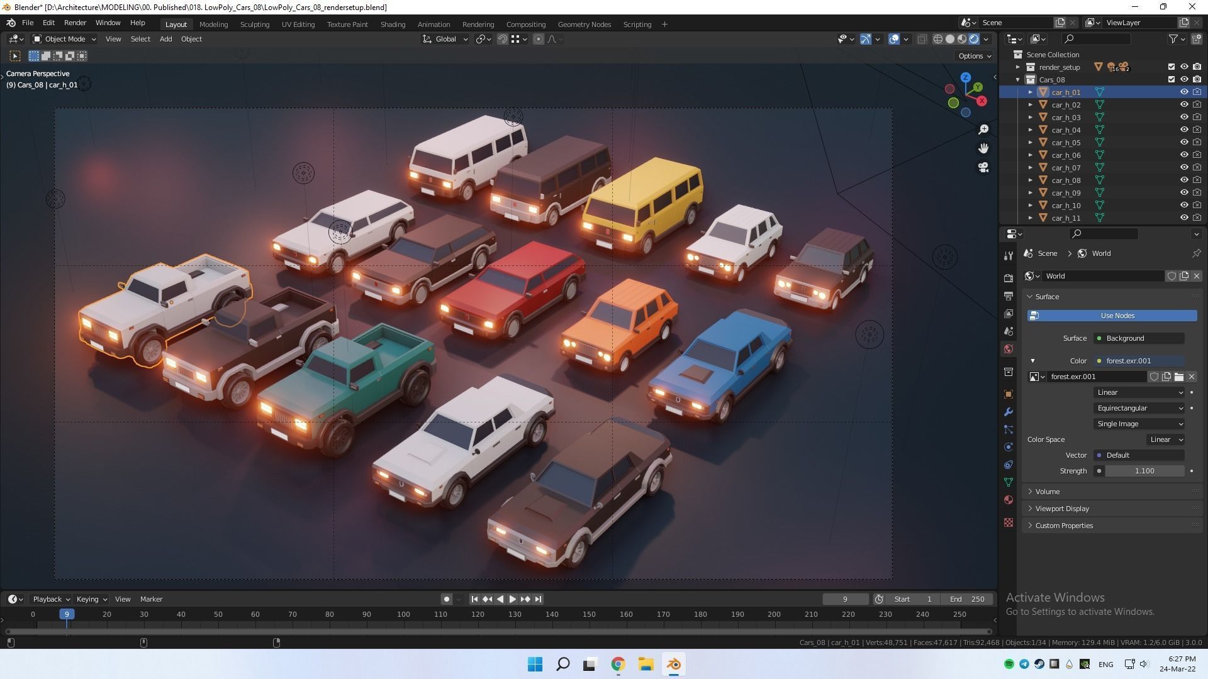
Task: Open the Texture properties tab
Action: [1009, 522]
